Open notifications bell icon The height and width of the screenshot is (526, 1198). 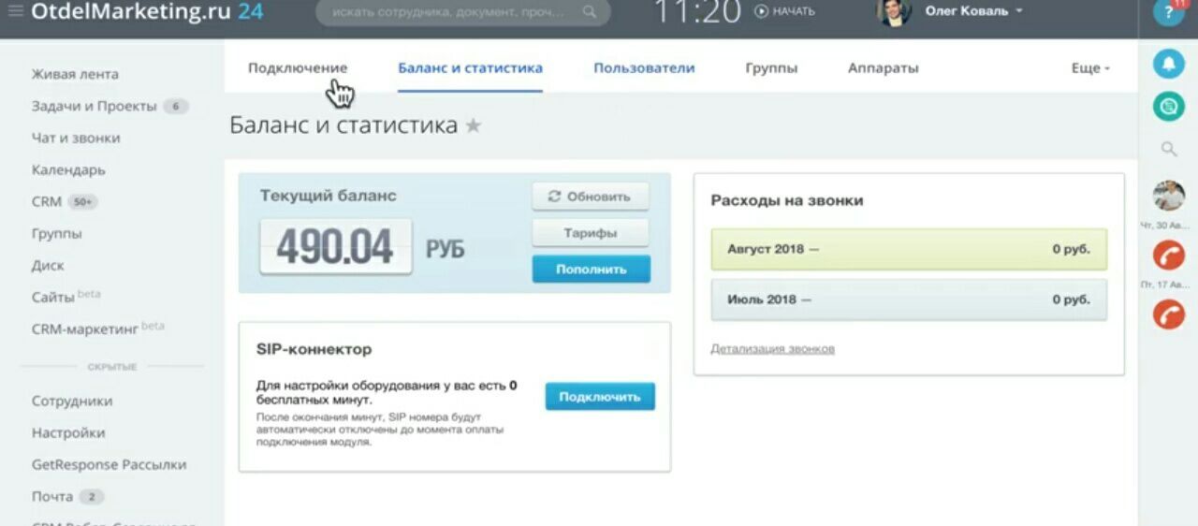(x=1168, y=64)
